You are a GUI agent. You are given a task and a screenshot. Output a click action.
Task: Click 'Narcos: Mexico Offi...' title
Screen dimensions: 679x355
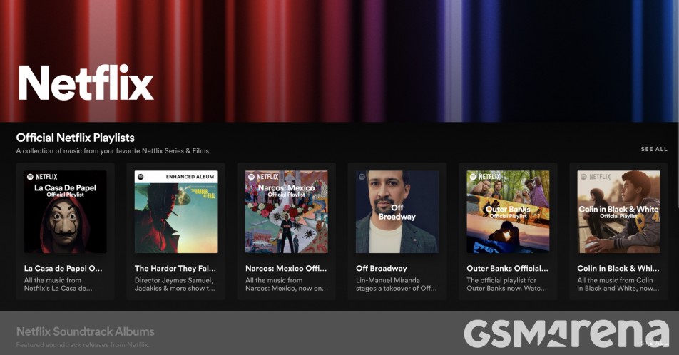[x=286, y=269]
